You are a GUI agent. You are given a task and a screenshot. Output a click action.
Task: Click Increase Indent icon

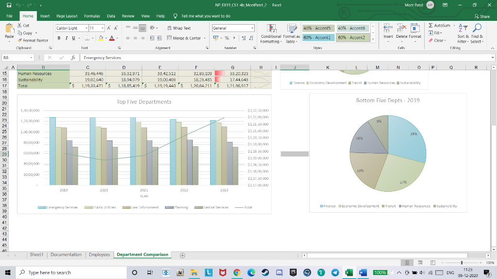159,38
